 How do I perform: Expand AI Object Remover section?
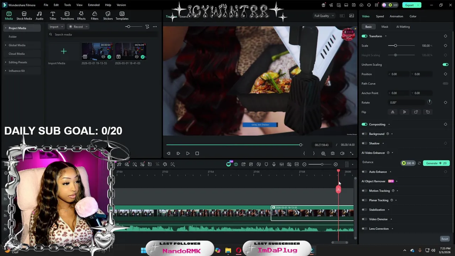click(397, 181)
